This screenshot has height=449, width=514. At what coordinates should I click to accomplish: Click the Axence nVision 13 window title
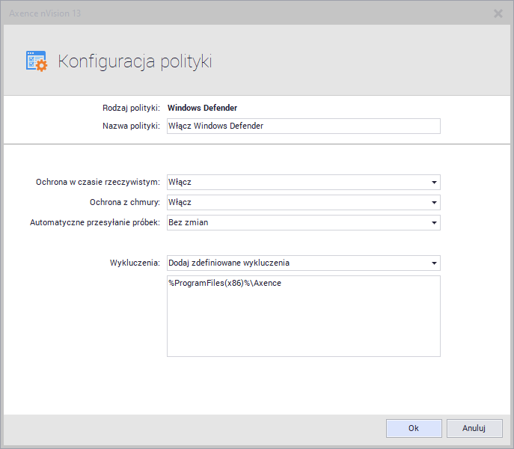tap(45, 13)
